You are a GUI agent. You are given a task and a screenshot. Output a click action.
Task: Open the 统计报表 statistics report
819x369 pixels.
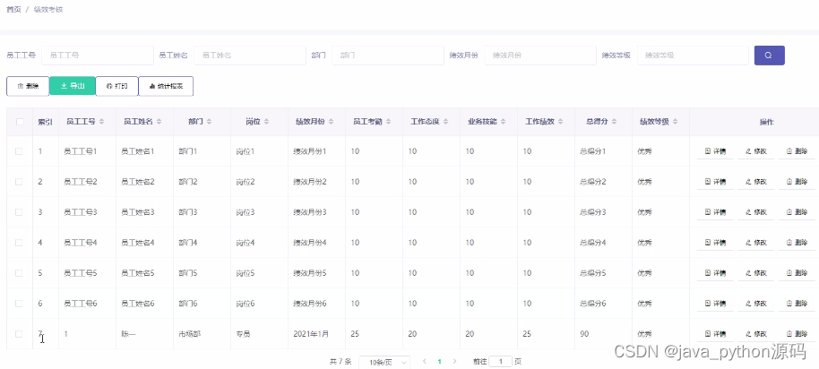[166, 86]
